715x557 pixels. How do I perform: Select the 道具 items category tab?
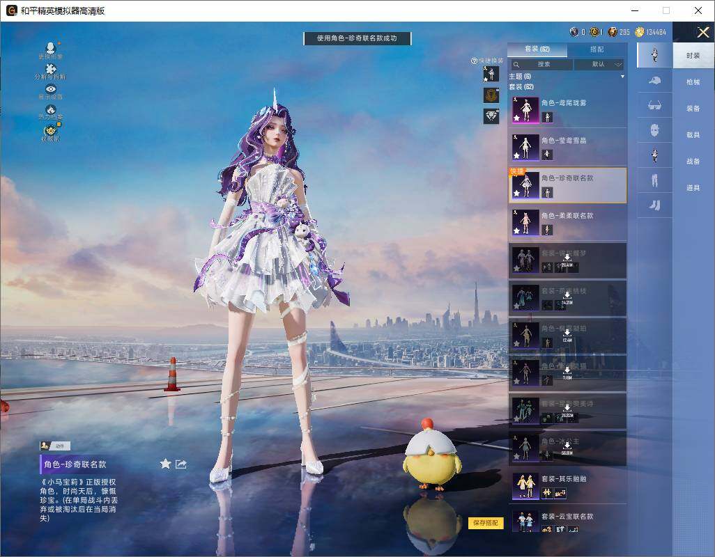tap(693, 188)
